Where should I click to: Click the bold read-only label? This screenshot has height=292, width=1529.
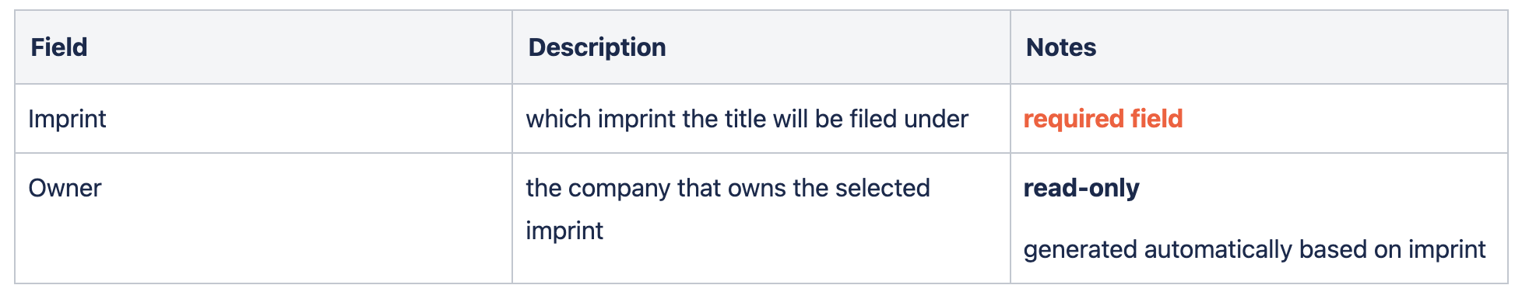tap(1081, 188)
